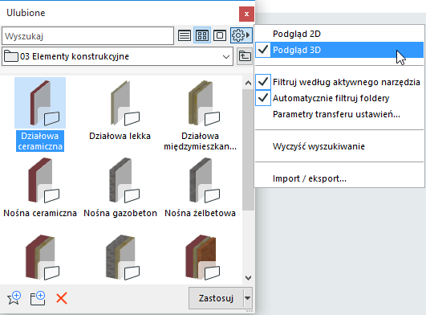Open Import / eksport... menu item
This screenshot has width=426, height=315.
[x=339, y=178]
